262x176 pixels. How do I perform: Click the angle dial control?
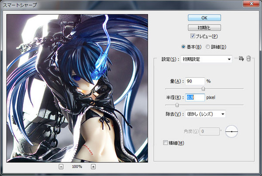coord(231,131)
